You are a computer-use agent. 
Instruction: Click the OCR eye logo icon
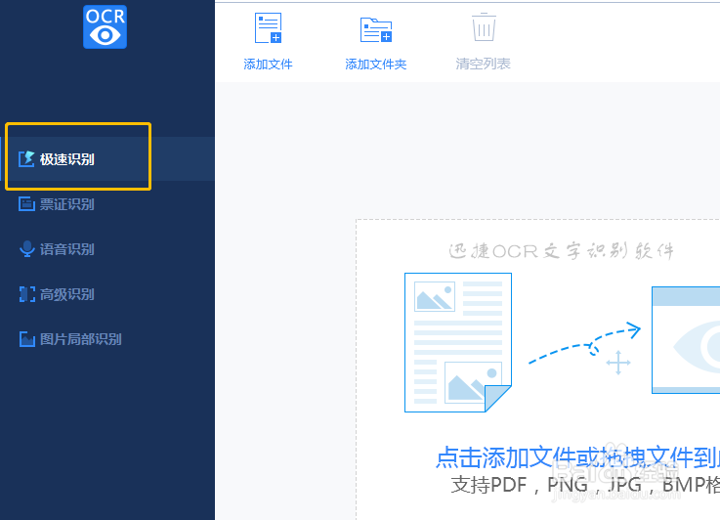click(x=106, y=26)
